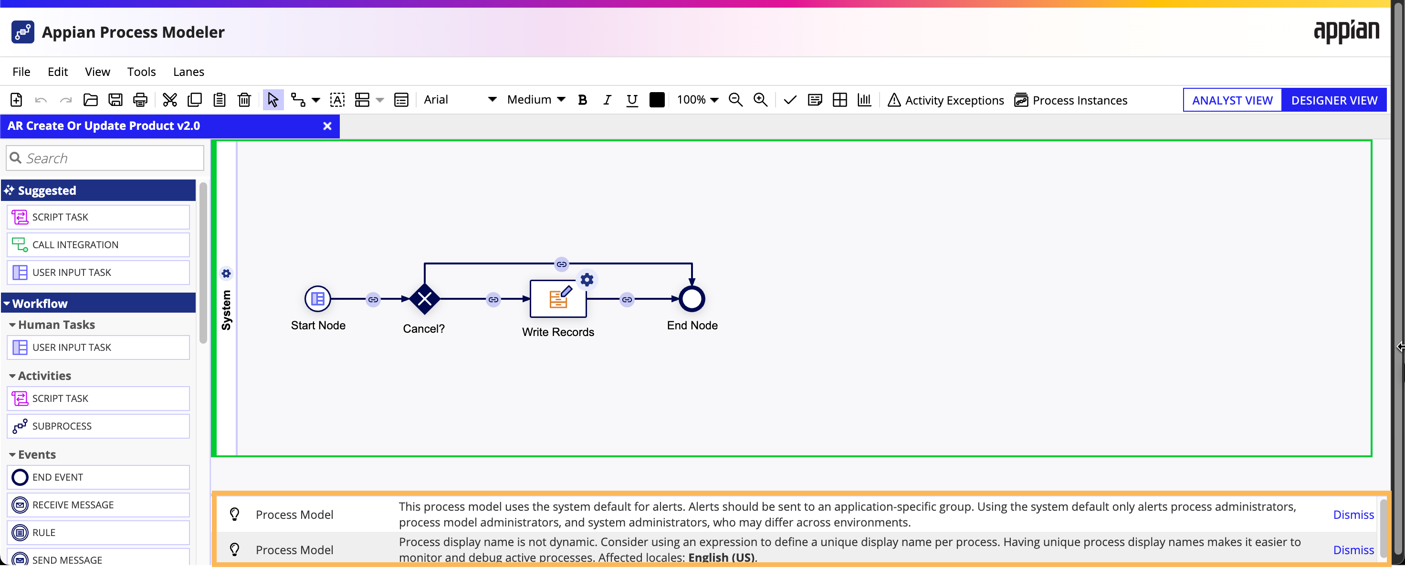Image resolution: width=1405 pixels, height=568 pixels.
Task: Click the Cut scissors icon
Action: coord(169,100)
